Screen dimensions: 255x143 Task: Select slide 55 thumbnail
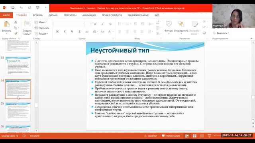(18, 112)
